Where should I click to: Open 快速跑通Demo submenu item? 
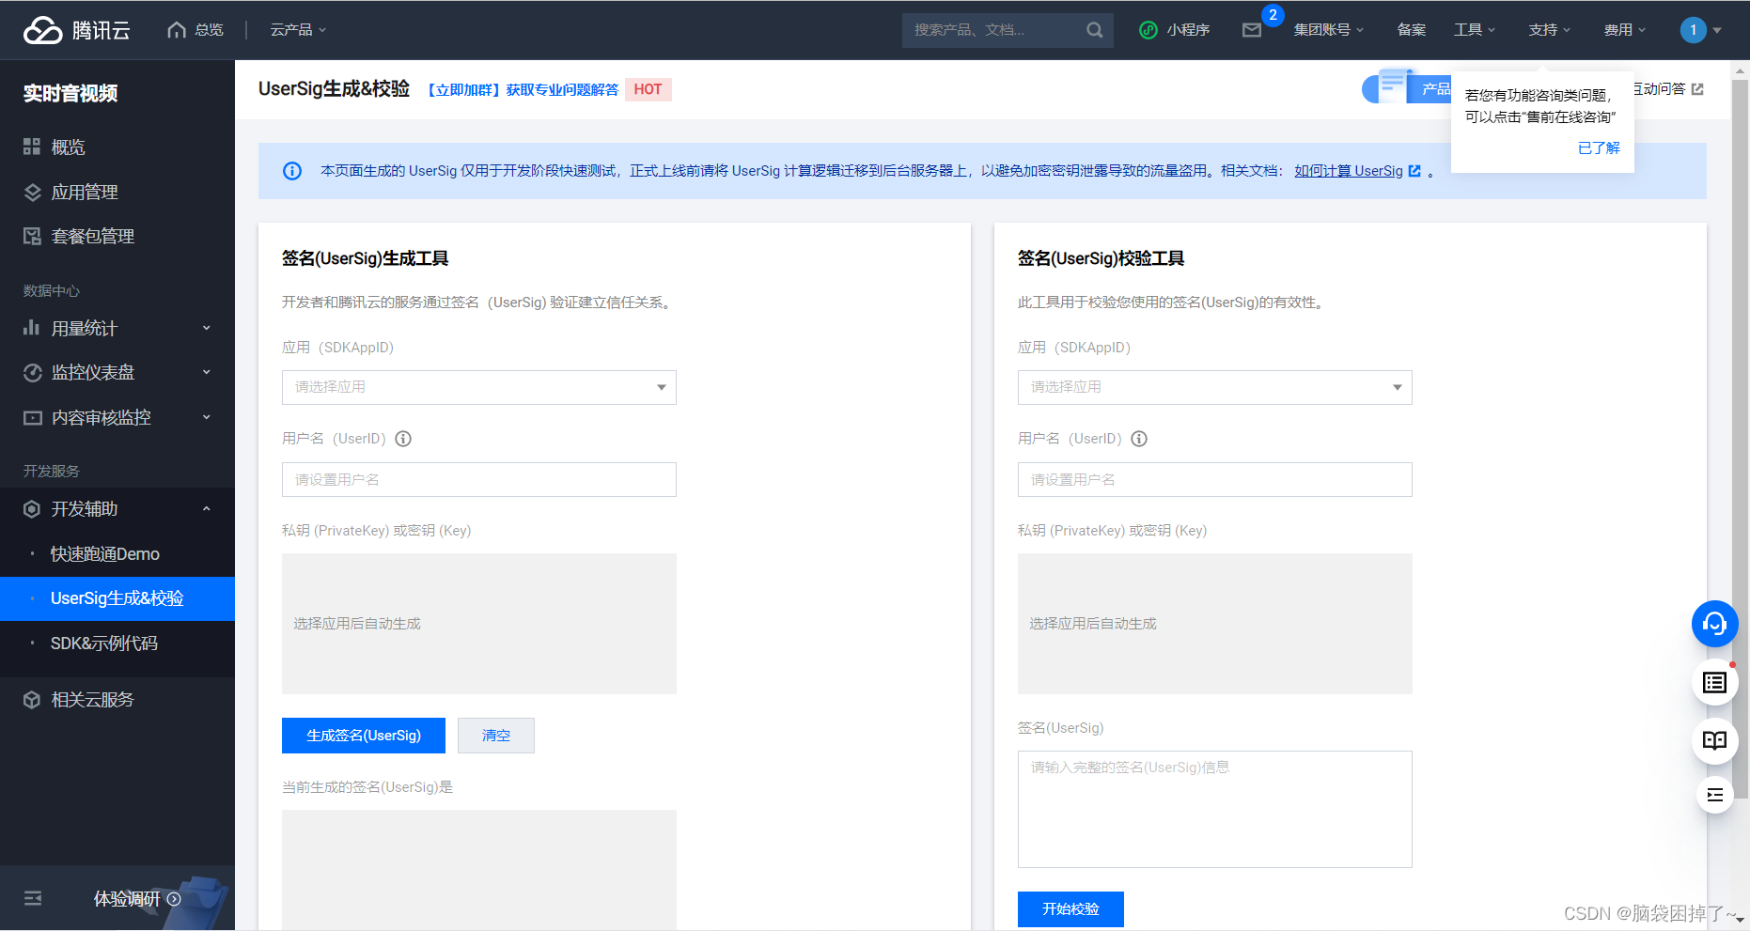(x=117, y=554)
